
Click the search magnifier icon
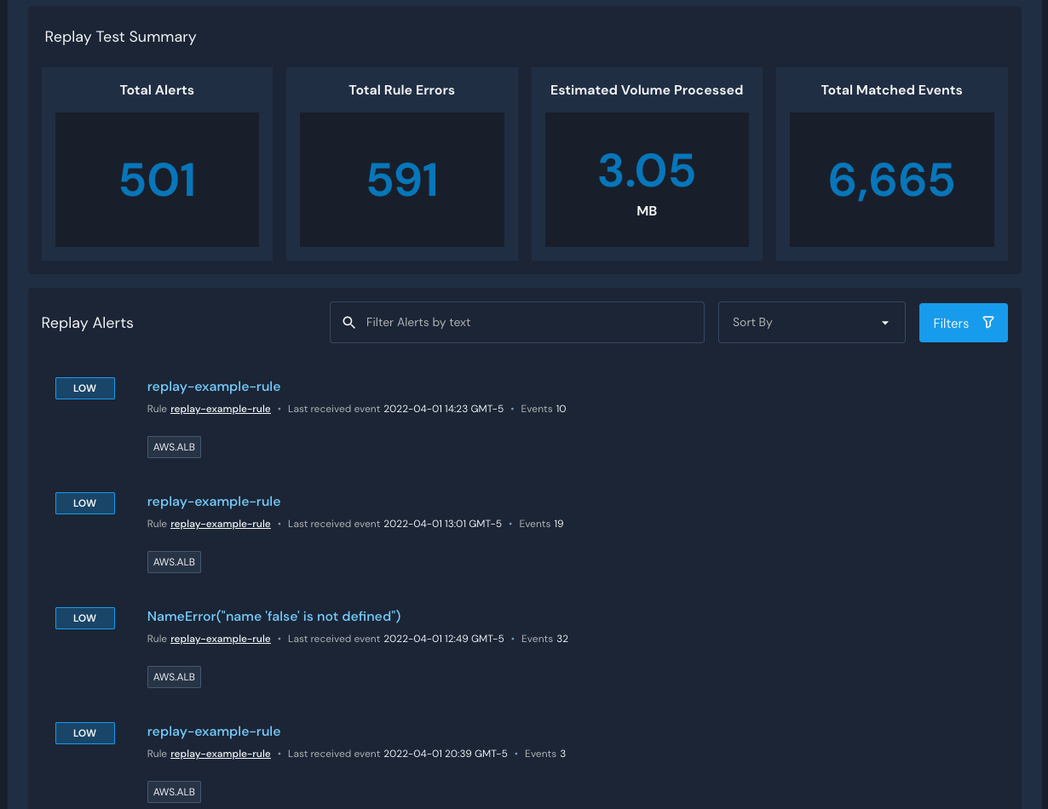[349, 322]
